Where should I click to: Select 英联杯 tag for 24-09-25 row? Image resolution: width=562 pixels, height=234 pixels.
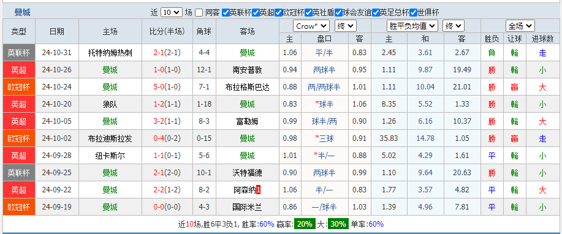[18, 173]
